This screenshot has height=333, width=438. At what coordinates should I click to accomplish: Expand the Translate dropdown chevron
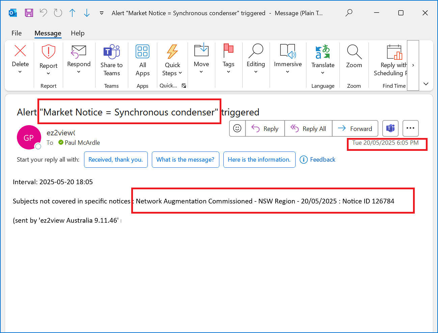click(x=323, y=73)
